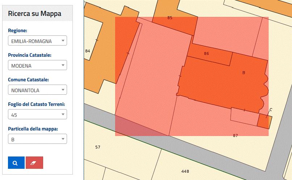
Task: Click parcel label 85 on the map
Action: coord(170,18)
